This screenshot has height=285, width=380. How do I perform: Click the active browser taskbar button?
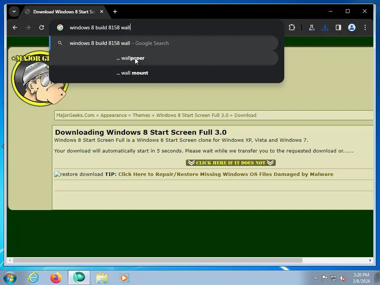click(79, 278)
